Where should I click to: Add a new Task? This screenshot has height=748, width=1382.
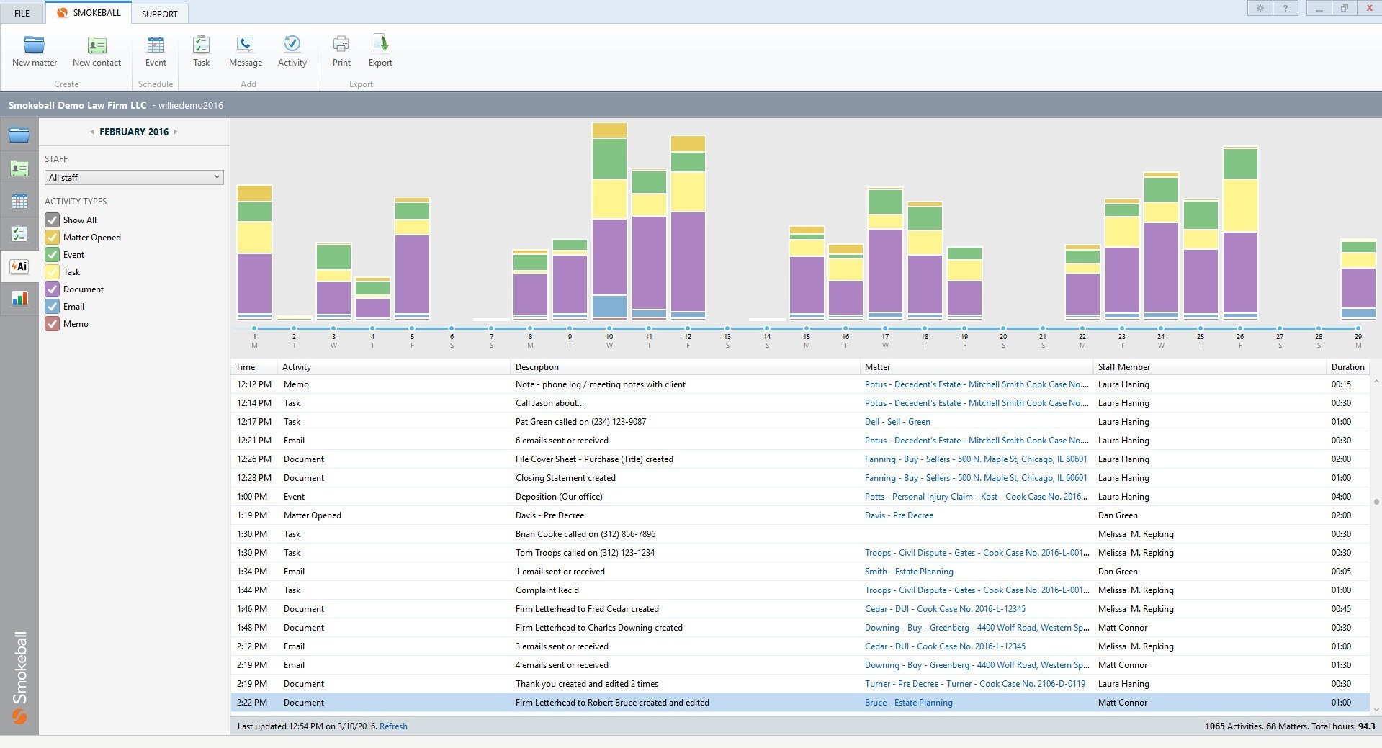201,51
